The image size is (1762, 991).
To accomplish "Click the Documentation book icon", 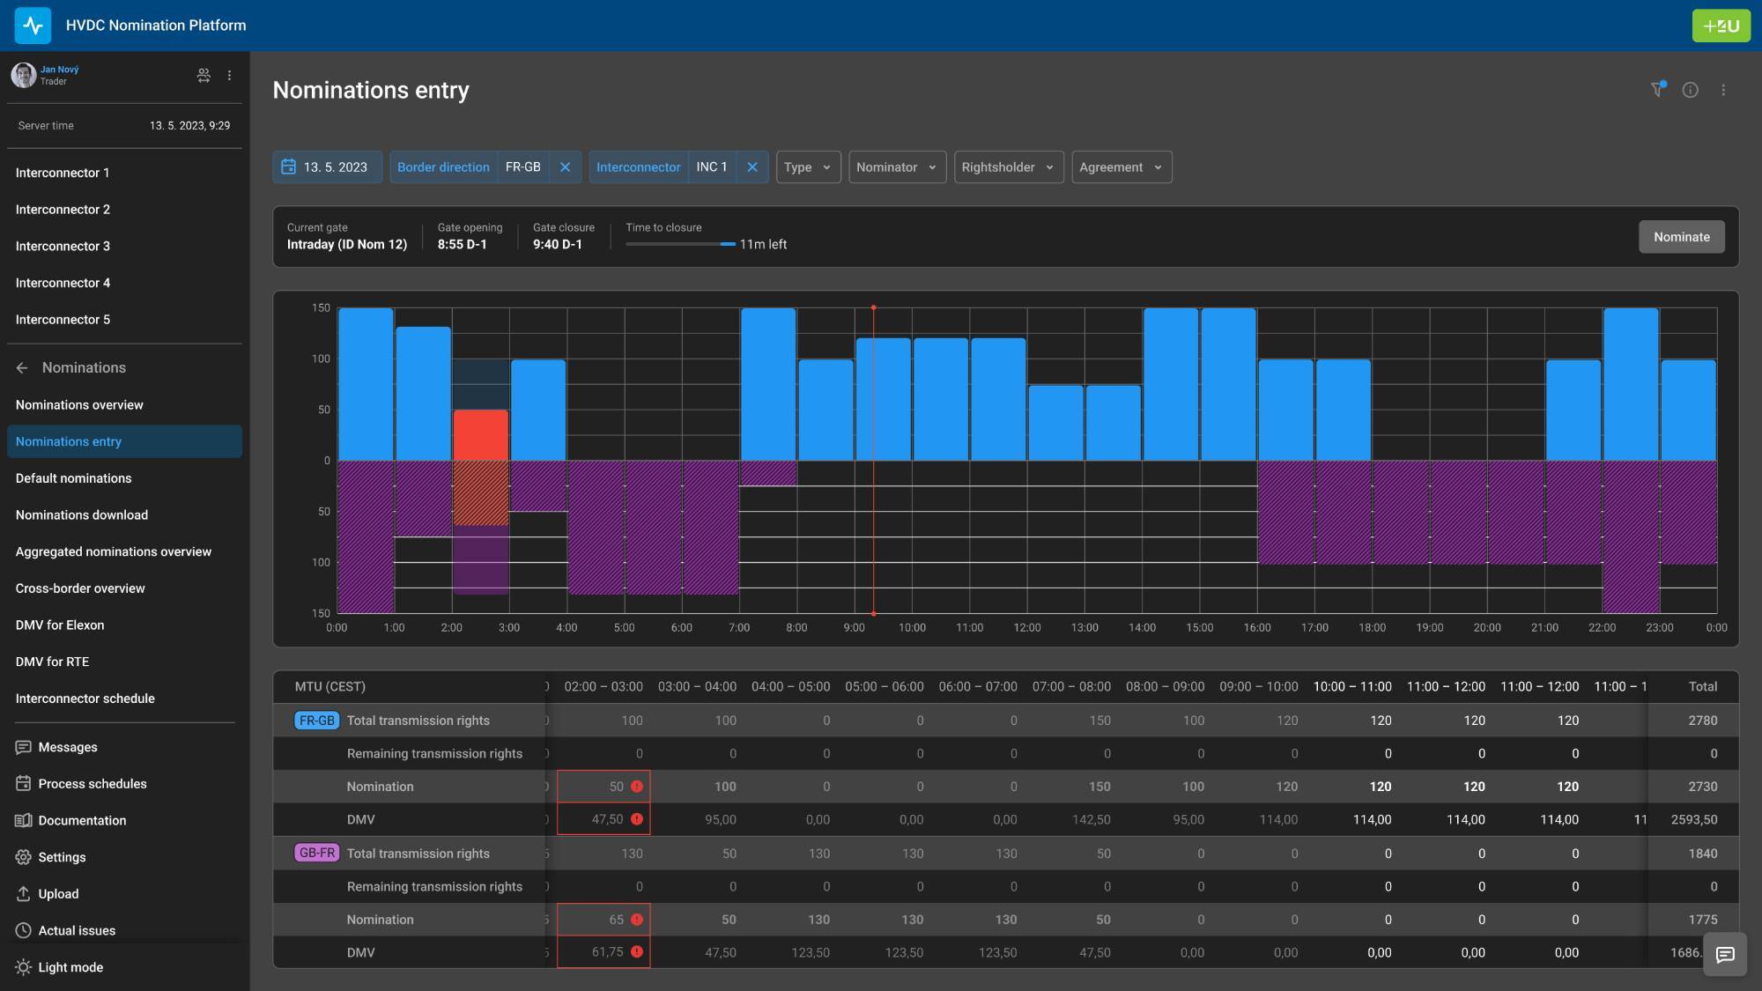I will (24, 820).
